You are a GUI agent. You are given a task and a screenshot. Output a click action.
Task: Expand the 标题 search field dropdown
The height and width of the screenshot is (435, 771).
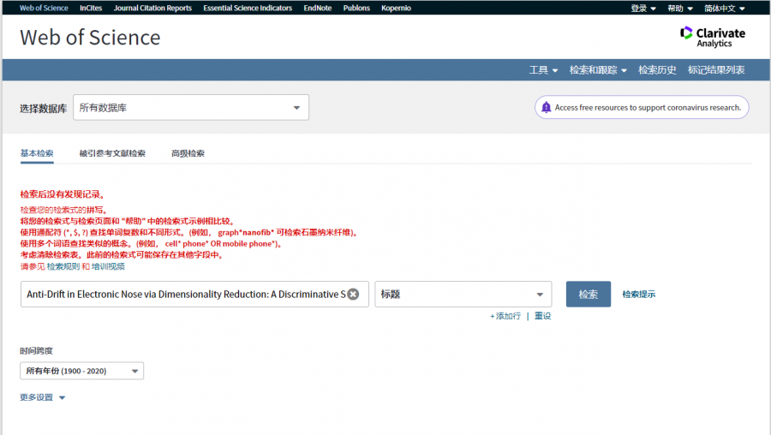(x=463, y=295)
